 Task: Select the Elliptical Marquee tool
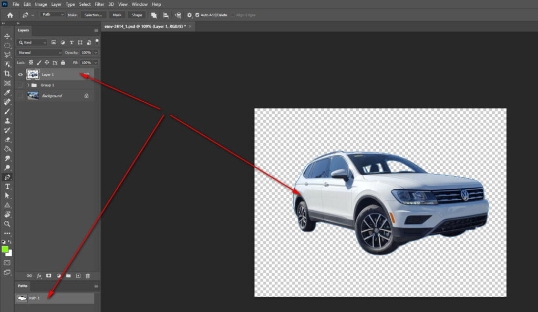pos(7,45)
